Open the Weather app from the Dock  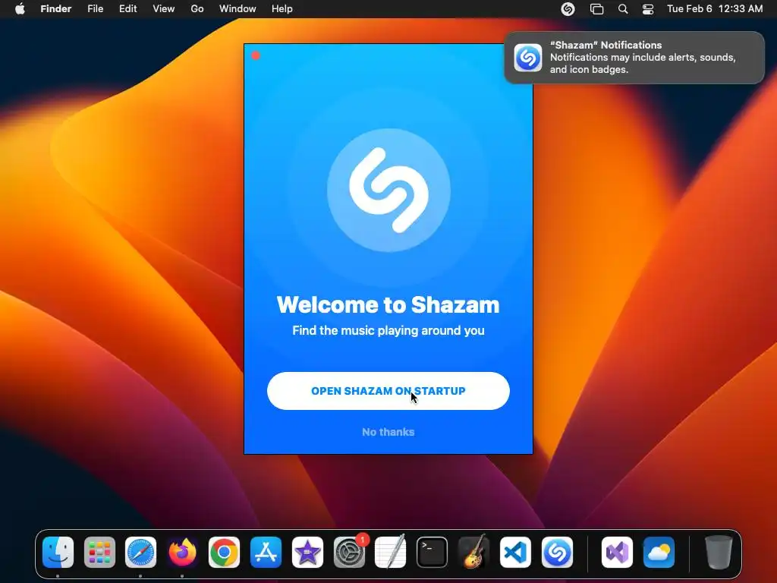(x=659, y=552)
